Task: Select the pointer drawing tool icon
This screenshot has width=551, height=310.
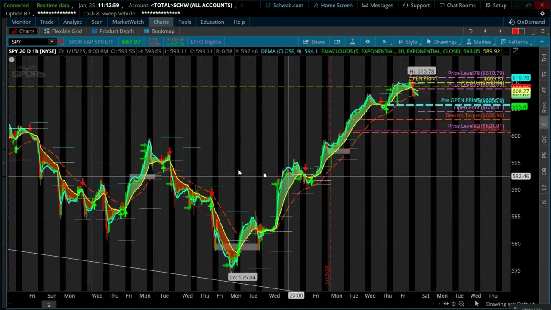Action: [x=477, y=304]
